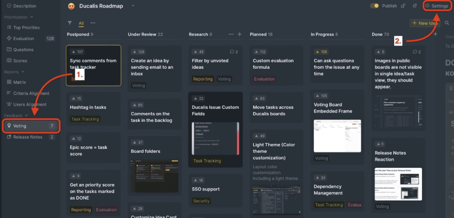The height and width of the screenshot is (218, 454).
Task: Select the All filter tab
Action: (82, 23)
